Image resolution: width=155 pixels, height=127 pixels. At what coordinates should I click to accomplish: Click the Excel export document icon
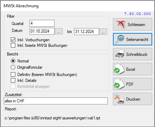point(119,69)
